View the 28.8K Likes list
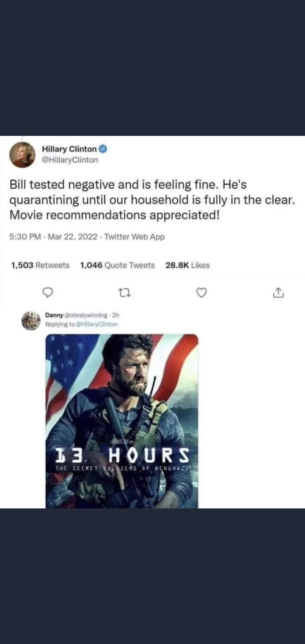Image resolution: width=305 pixels, height=644 pixels. click(x=188, y=265)
